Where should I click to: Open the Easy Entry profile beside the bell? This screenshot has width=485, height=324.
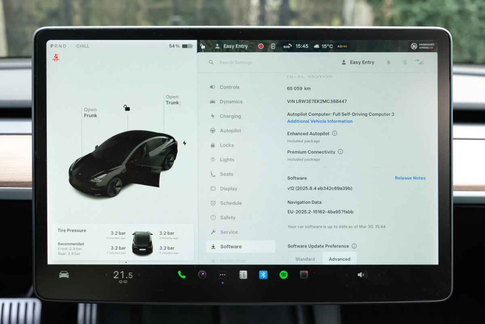358,62
